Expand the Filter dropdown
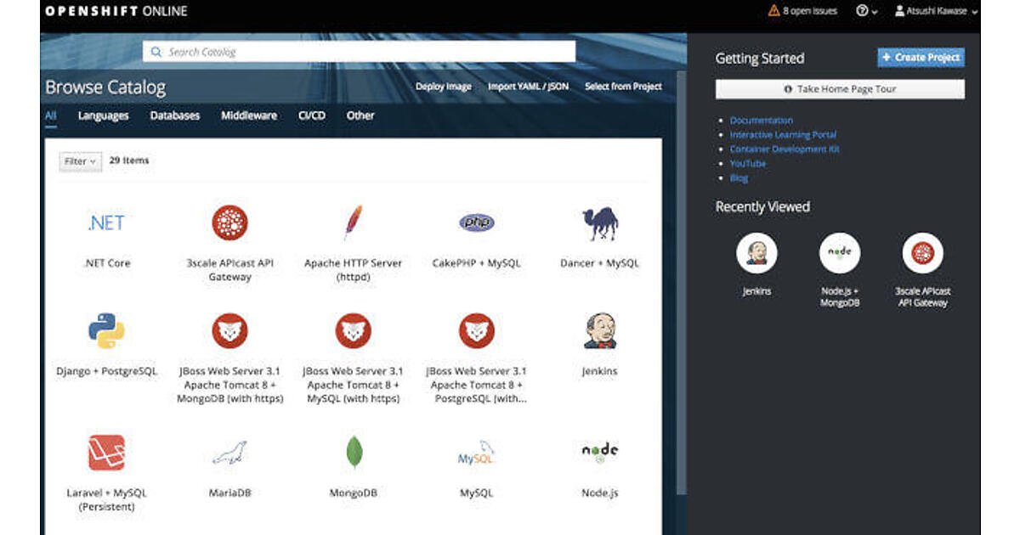1020x535 pixels. [81, 161]
